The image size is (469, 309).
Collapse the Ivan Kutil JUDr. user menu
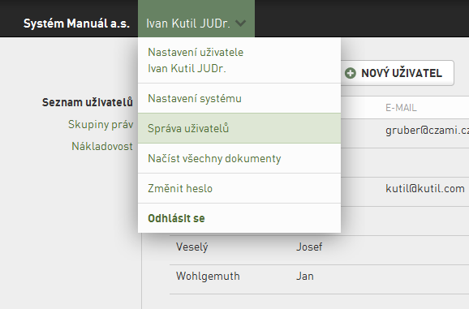pos(196,19)
